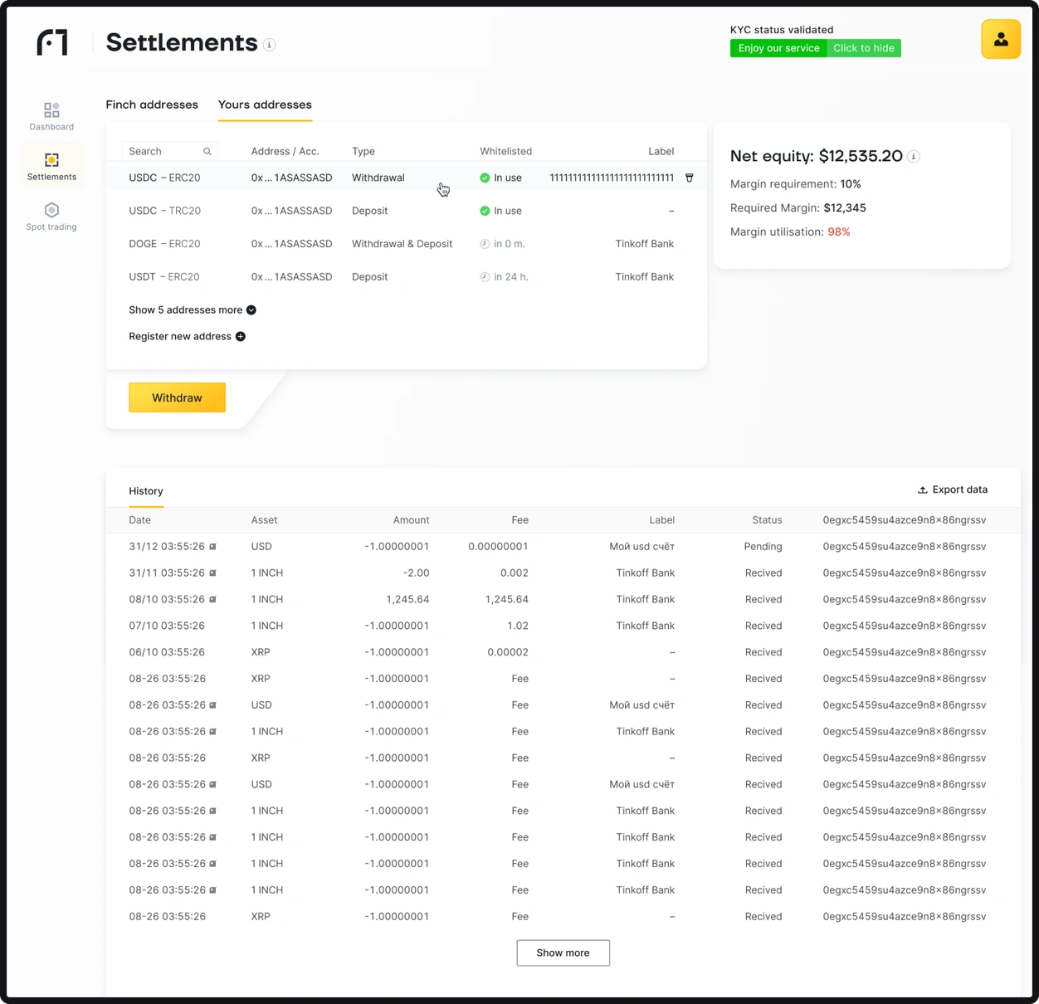Delete the USDC – ERC20 address with trash icon

coord(689,178)
